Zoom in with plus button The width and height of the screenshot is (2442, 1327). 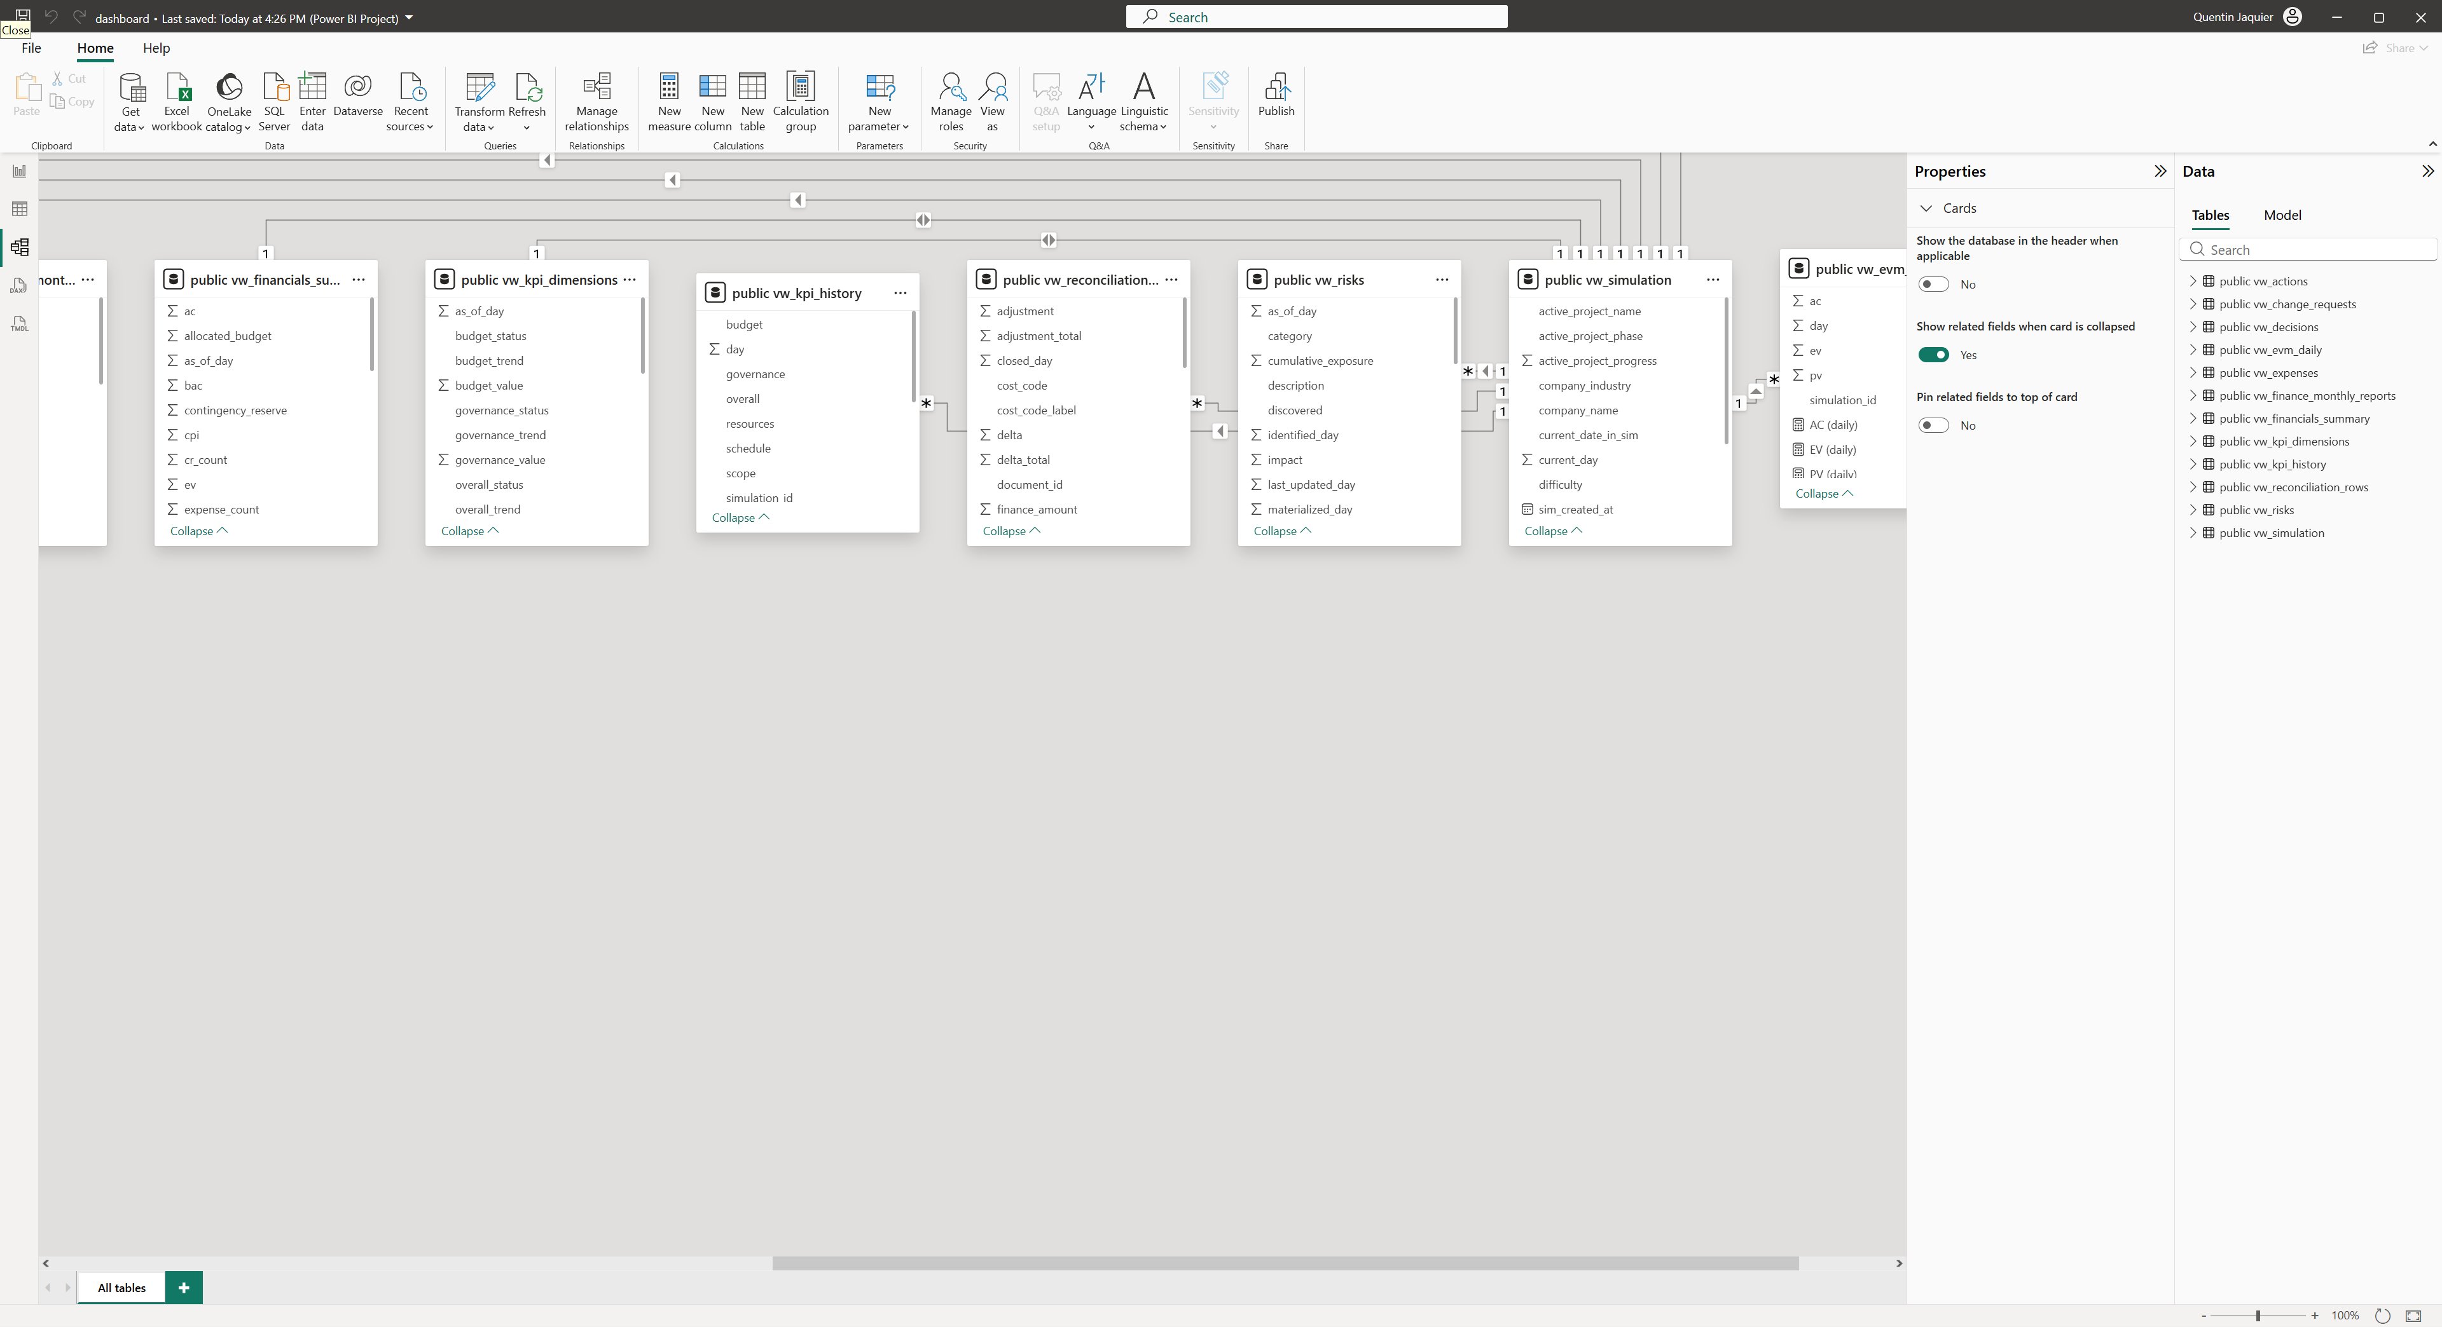coord(2315,1316)
